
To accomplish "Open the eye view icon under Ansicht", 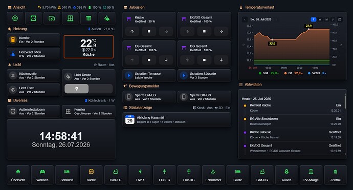I will (15, 18).
